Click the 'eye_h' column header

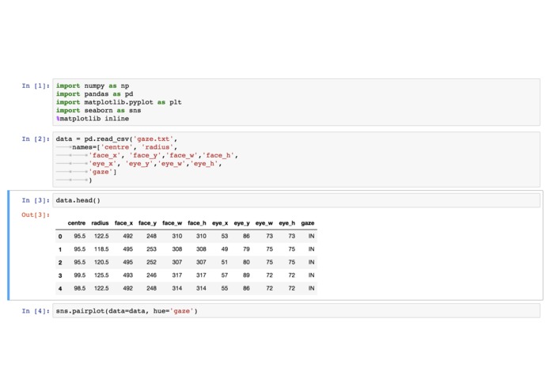pos(287,223)
